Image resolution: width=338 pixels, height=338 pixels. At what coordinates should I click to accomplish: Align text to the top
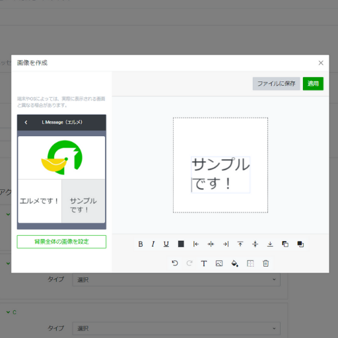[240, 244]
